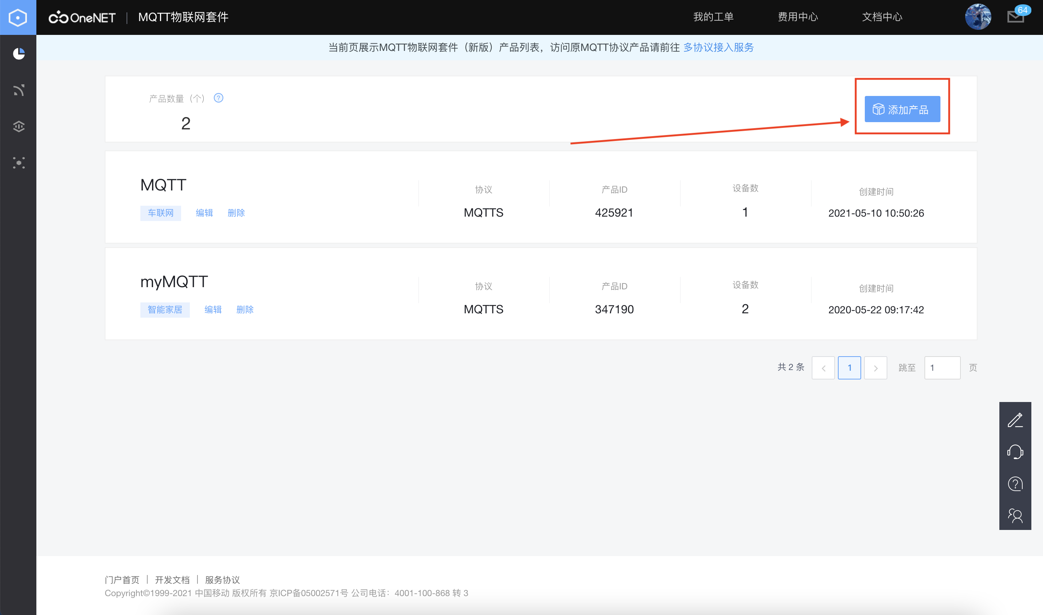Click the OneNET logo in top bar
This screenshot has width=1043, height=615.
(x=82, y=17)
